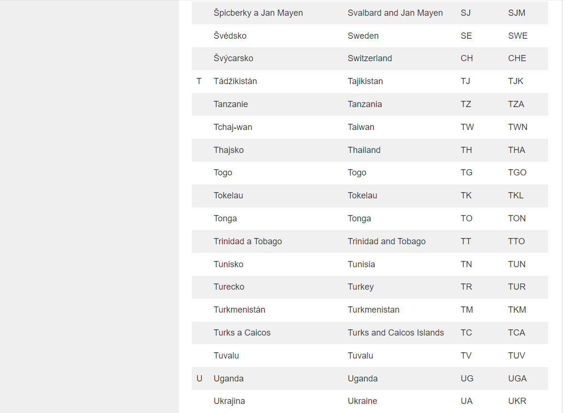Viewport: 563px width, 413px height.
Task: Click the three-letter code CHE
Action: [x=517, y=58]
